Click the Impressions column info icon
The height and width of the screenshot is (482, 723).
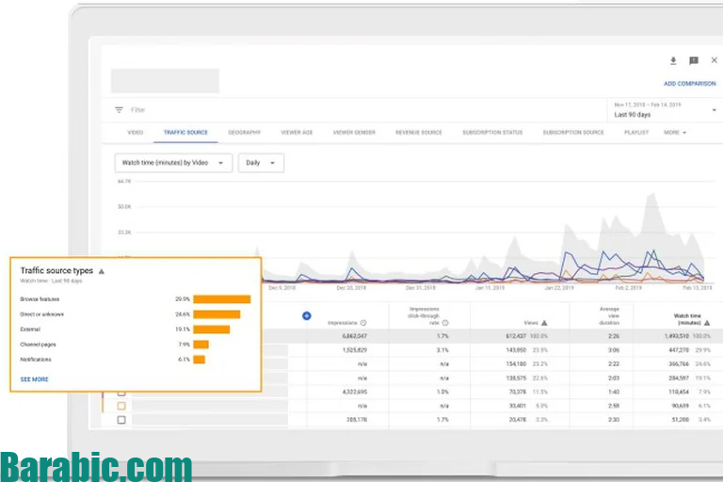(363, 323)
